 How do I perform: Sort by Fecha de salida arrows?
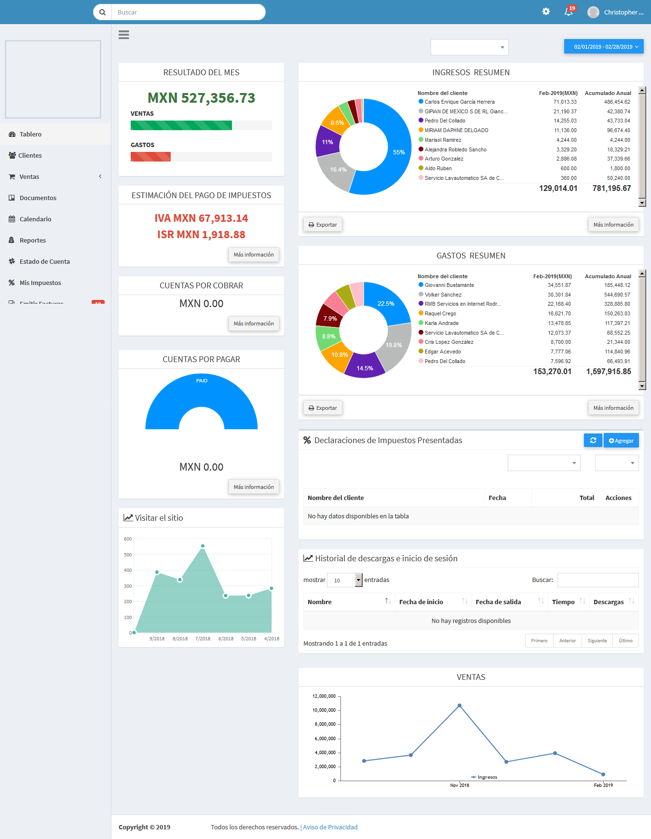point(541,601)
